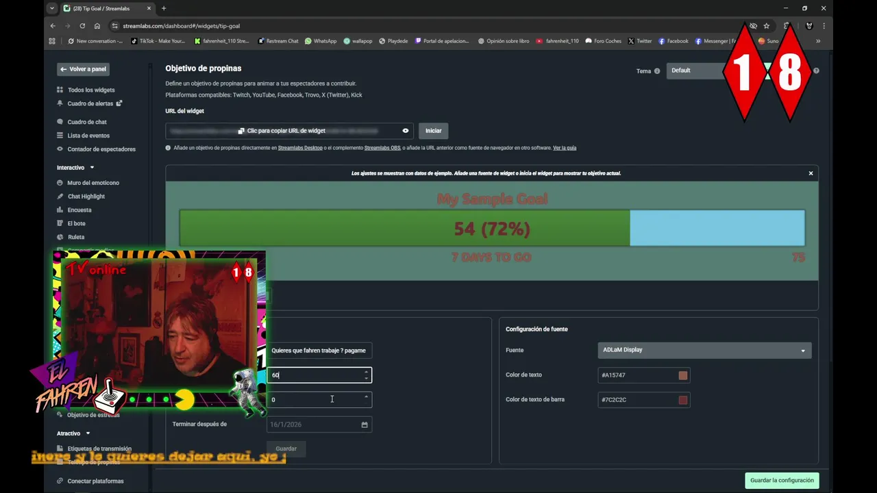Image resolution: width=877 pixels, height=493 pixels.
Task: Dismiss the sample data notice with X
Action: point(811,173)
